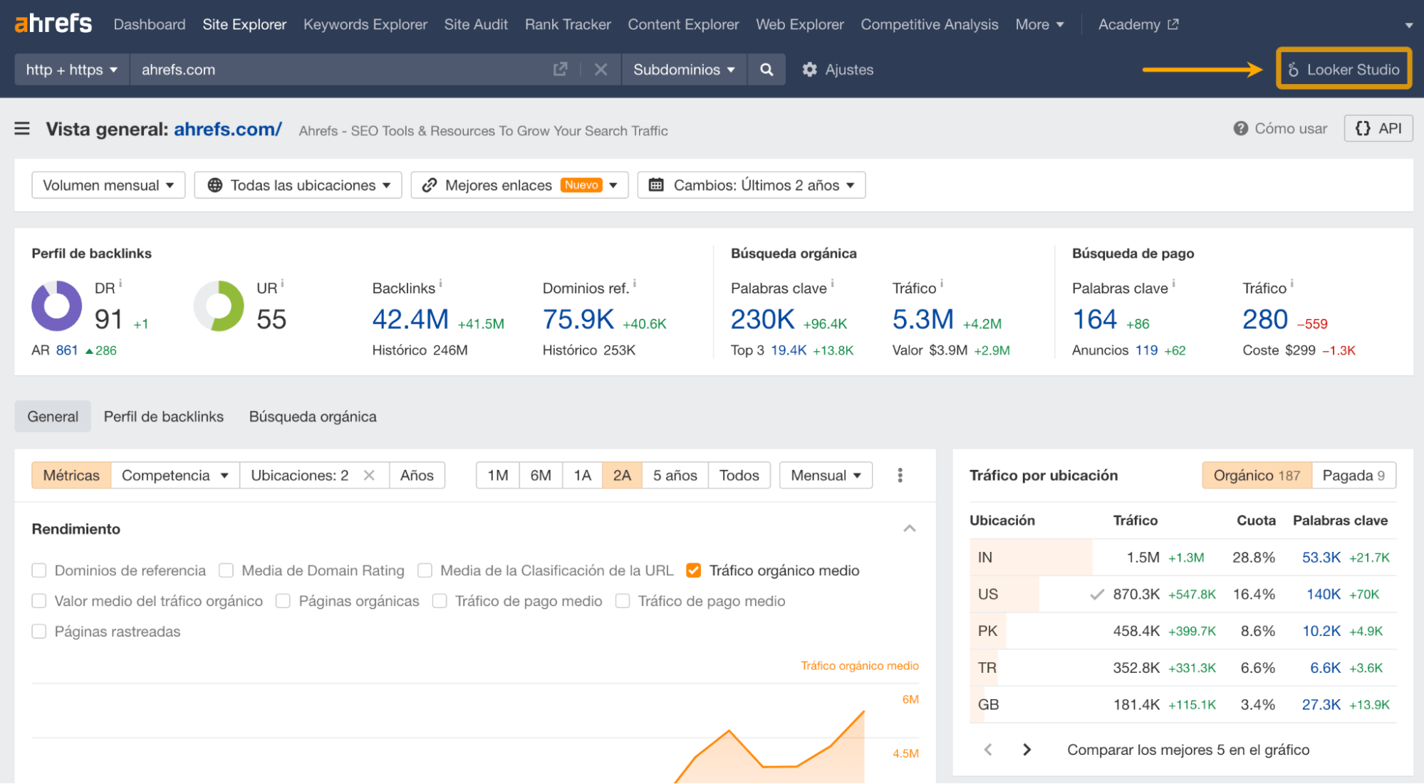
Task: Open the report in Looker Studio
Action: 1344,69
